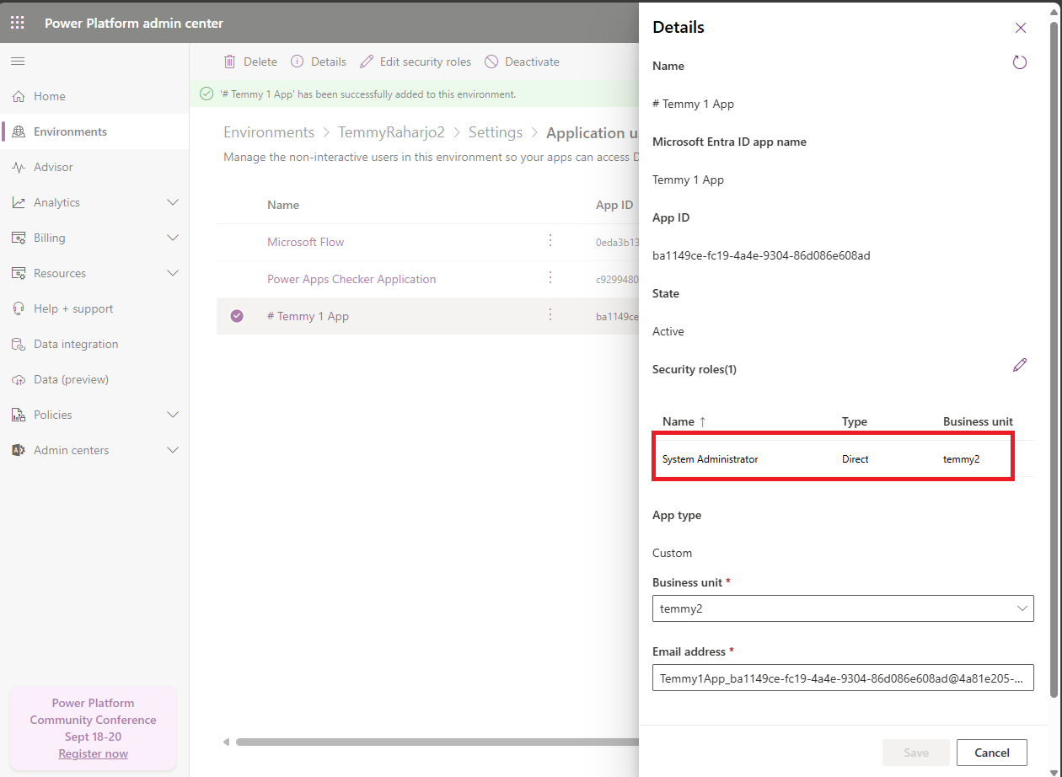1062x777 pixels.
Task: Open more options for Microsoft Flow row
Action: tap(550, 241)
